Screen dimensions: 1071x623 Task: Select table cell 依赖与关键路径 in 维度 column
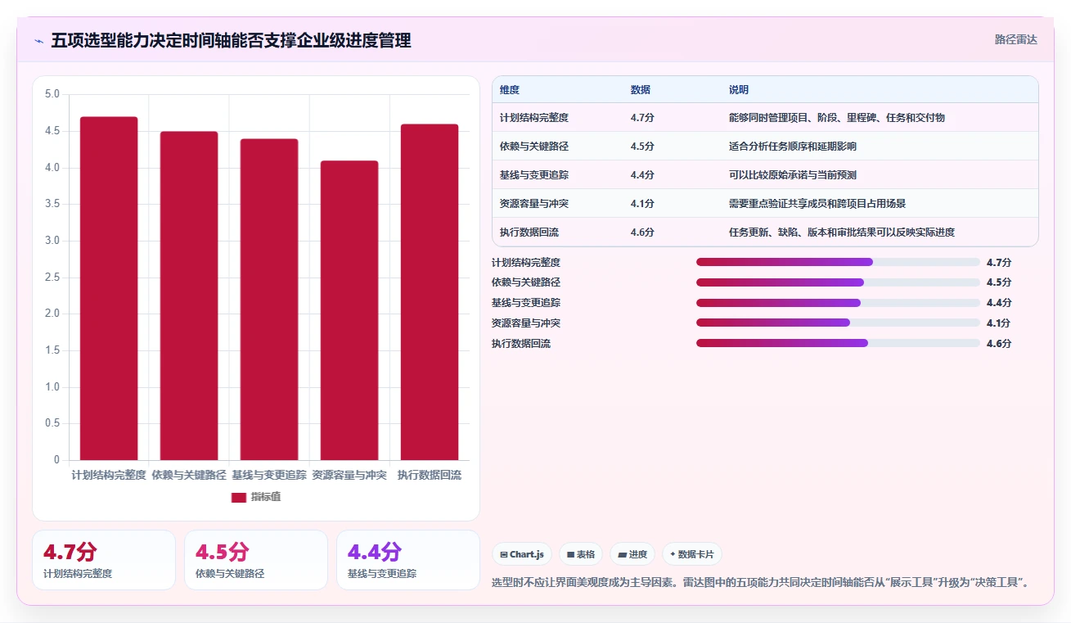click(x=534, y=147)
